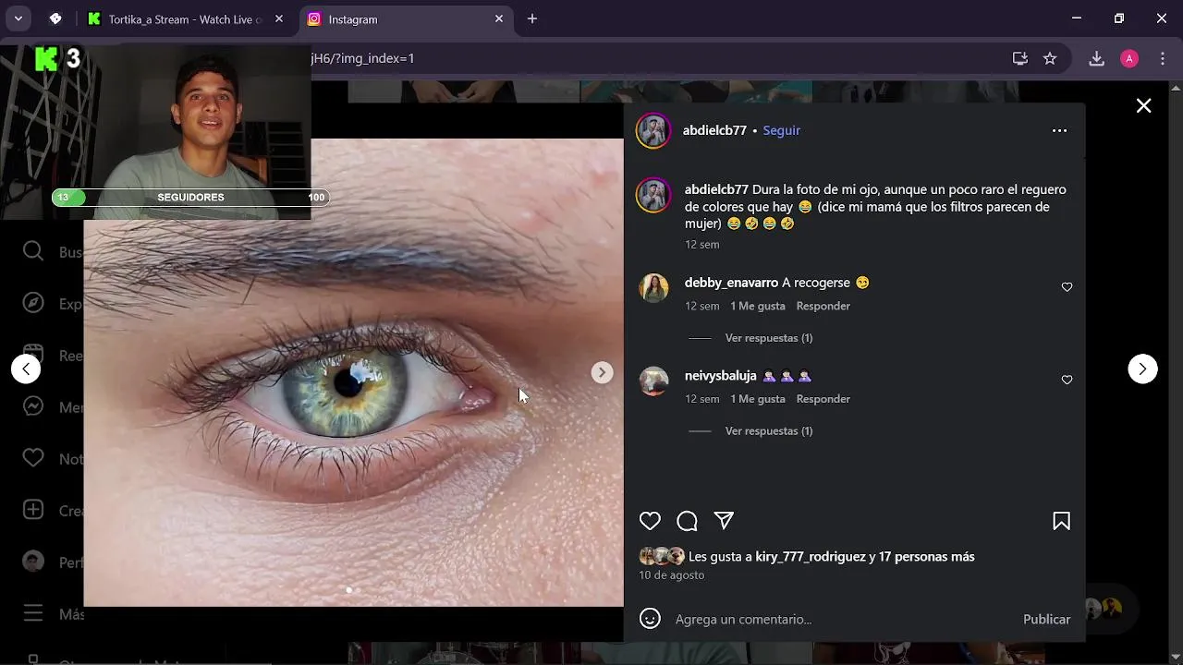Click the 12 sem caption timestamp
The height and width of the screenshot is (665, 1183).
tap(701, 245)
